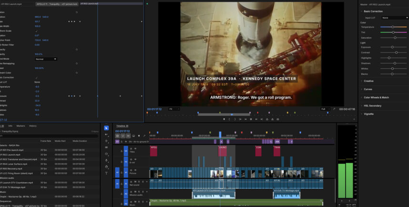
Task: Switch to the Info tab
Action: pyautogui.click(x=10, y=126)
